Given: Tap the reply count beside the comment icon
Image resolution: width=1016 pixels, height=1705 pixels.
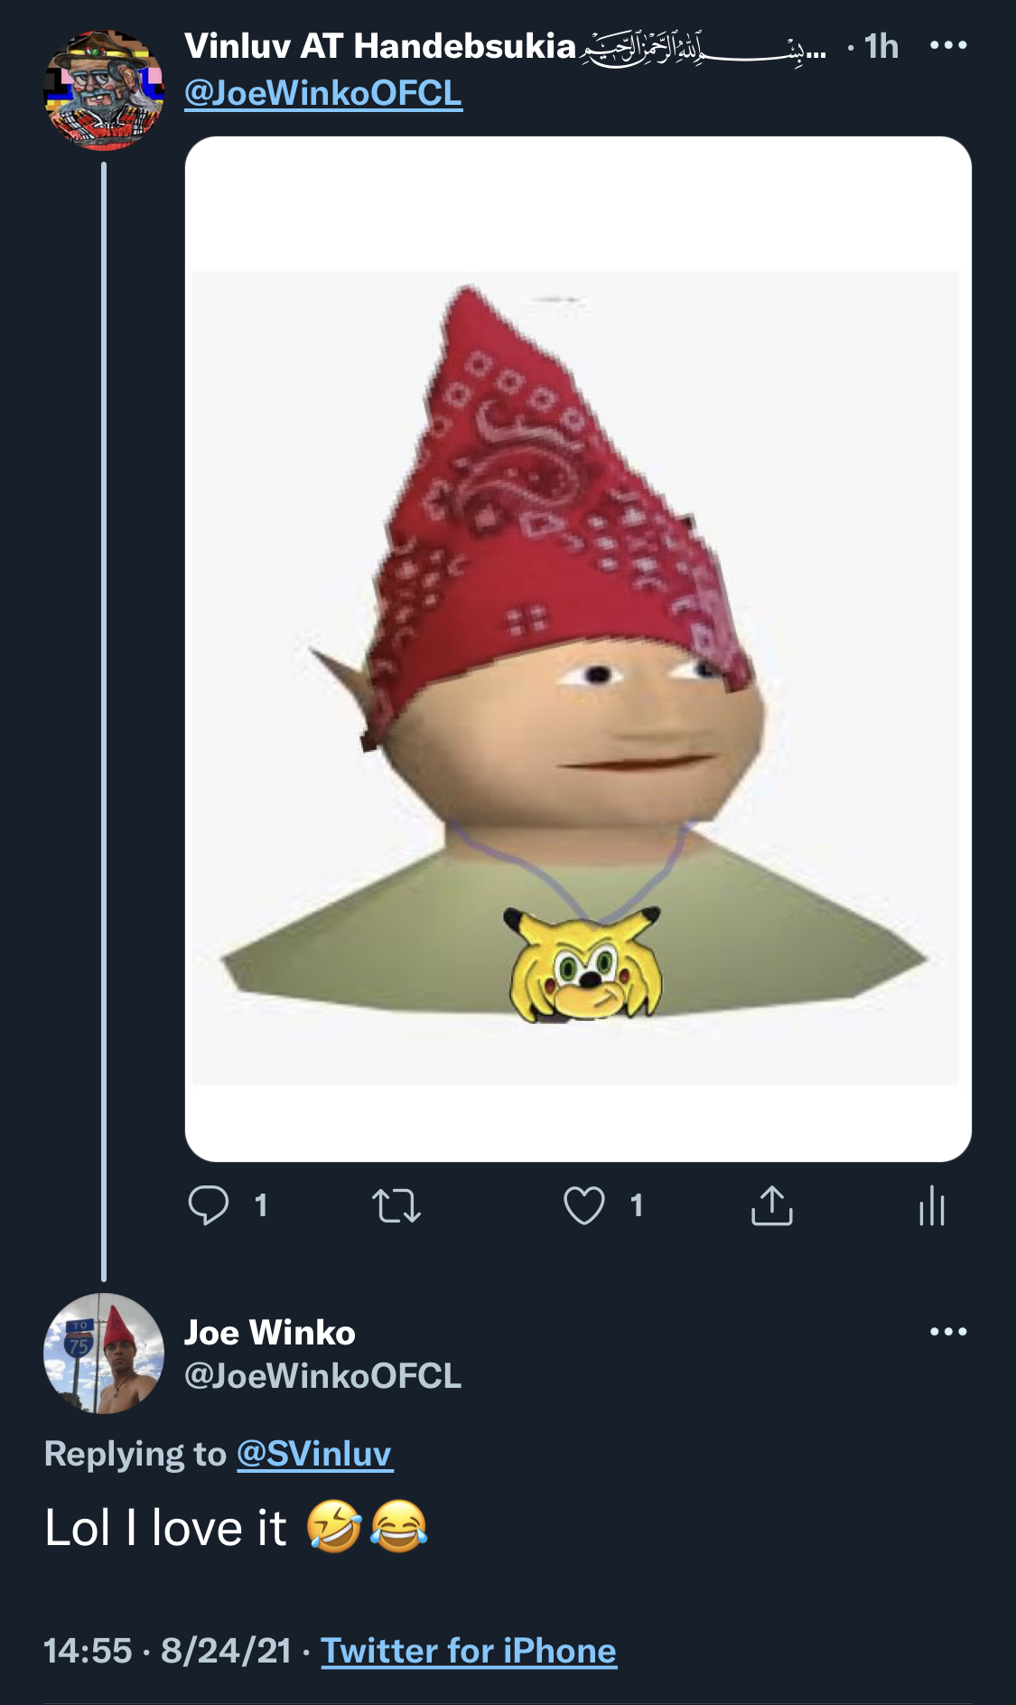Looking at the screenshot, I should pos(261,1205).
